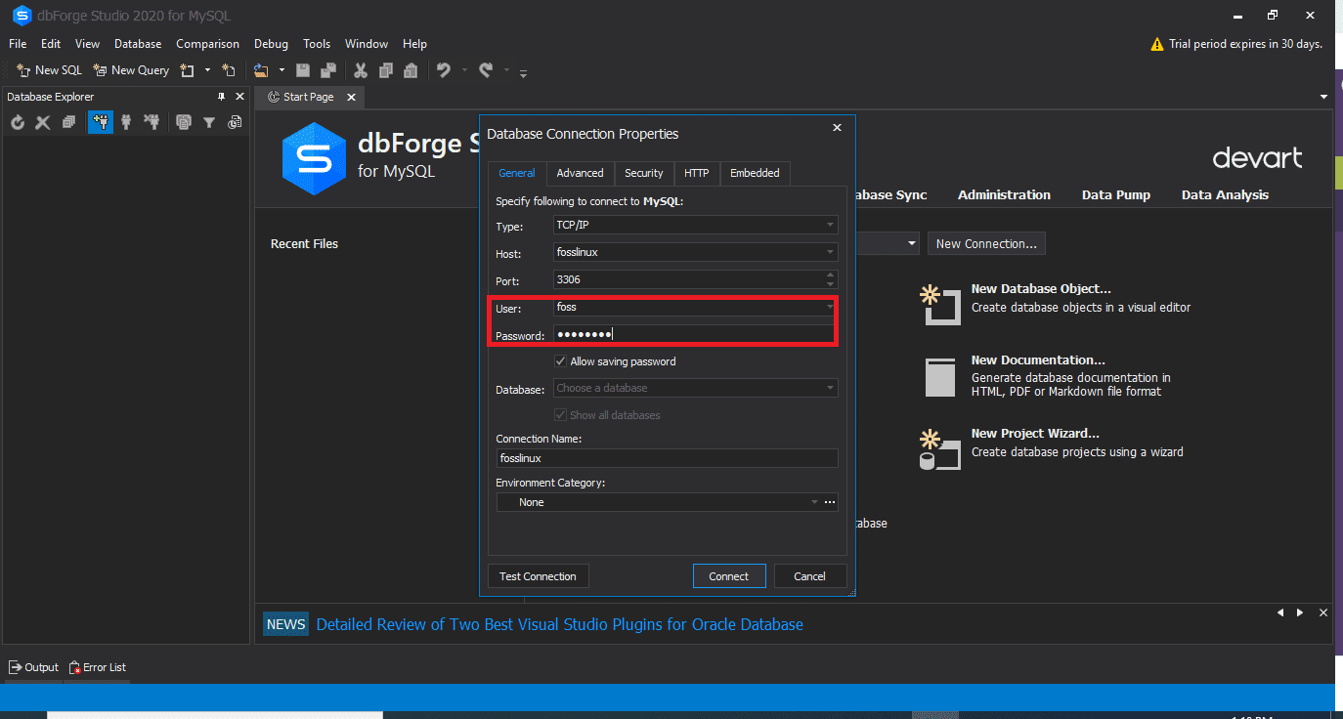Screen dimensions: 1343x719
Task: Open the New SQL editor
Action: 47,69
